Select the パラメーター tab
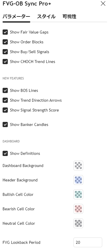Screen dimensions: 110x249 coord(16,16)
